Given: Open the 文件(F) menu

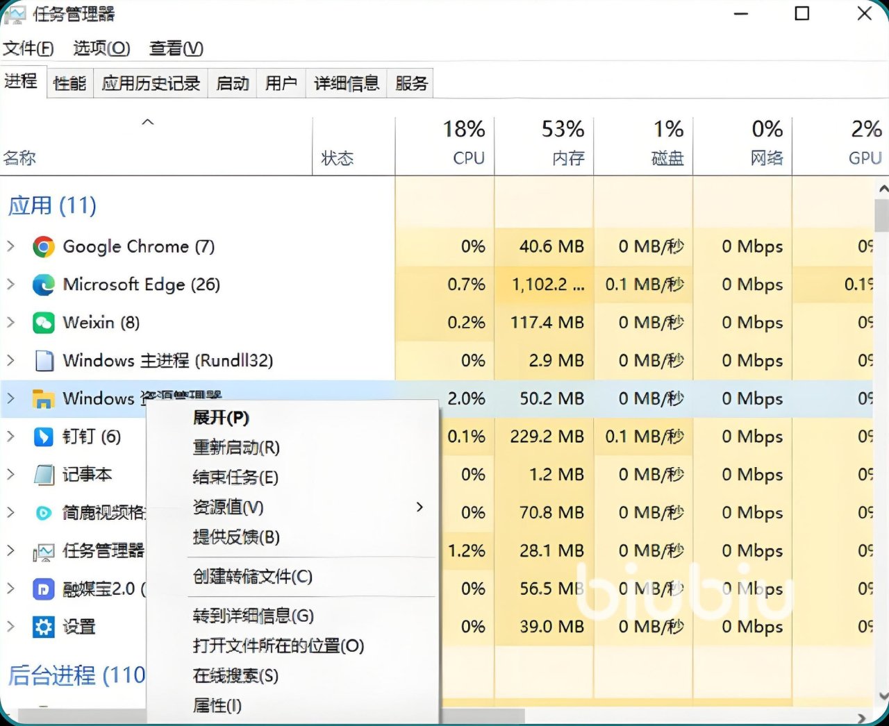Looking at the screenshot, I should tap(28, 49).
